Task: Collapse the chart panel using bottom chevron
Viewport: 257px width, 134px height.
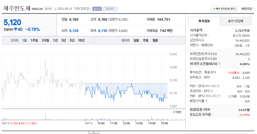Action: 94,132
